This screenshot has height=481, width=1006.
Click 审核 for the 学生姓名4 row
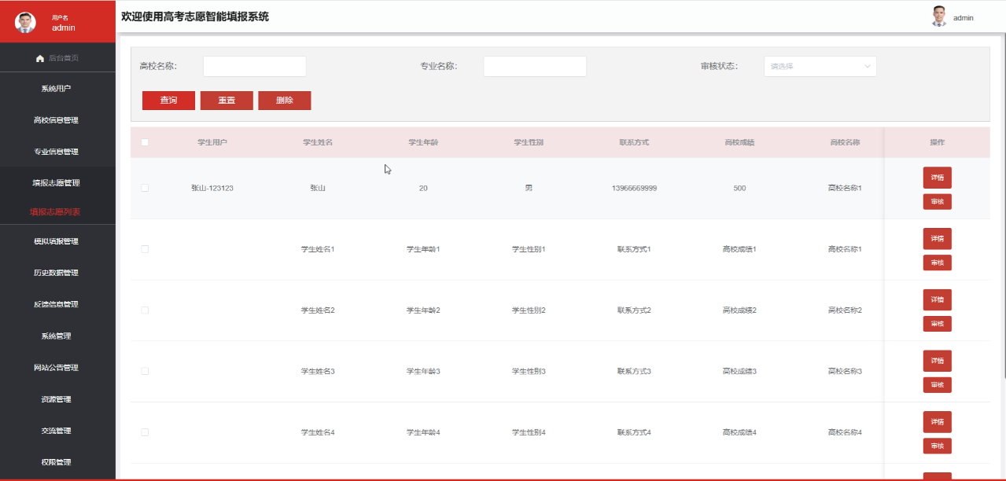click(938, 446)
